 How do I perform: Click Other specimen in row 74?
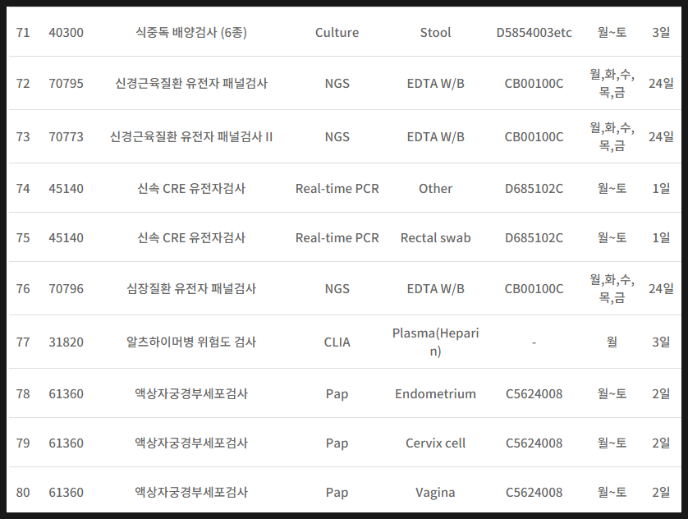tap(435, 189)
